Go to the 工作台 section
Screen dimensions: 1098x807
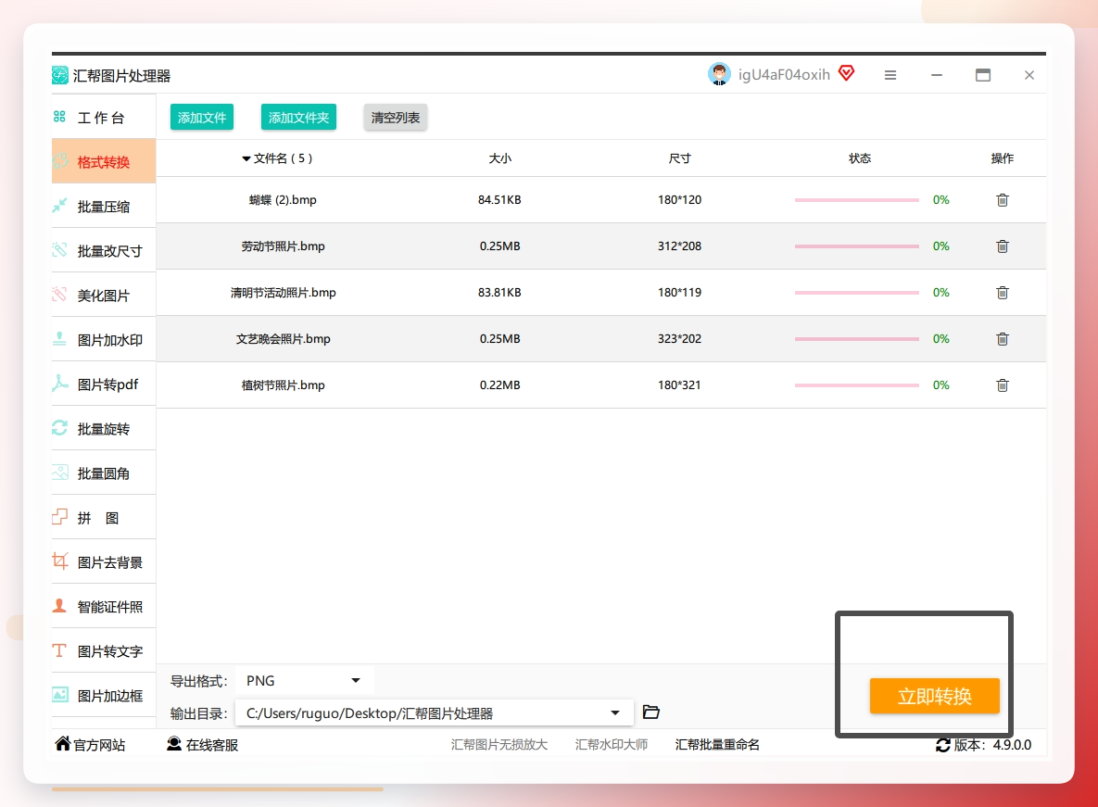(104, 118)
